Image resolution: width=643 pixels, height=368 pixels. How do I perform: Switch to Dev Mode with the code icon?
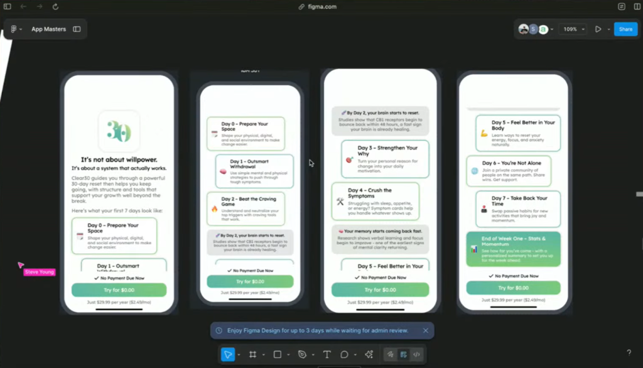coord(417,354)
